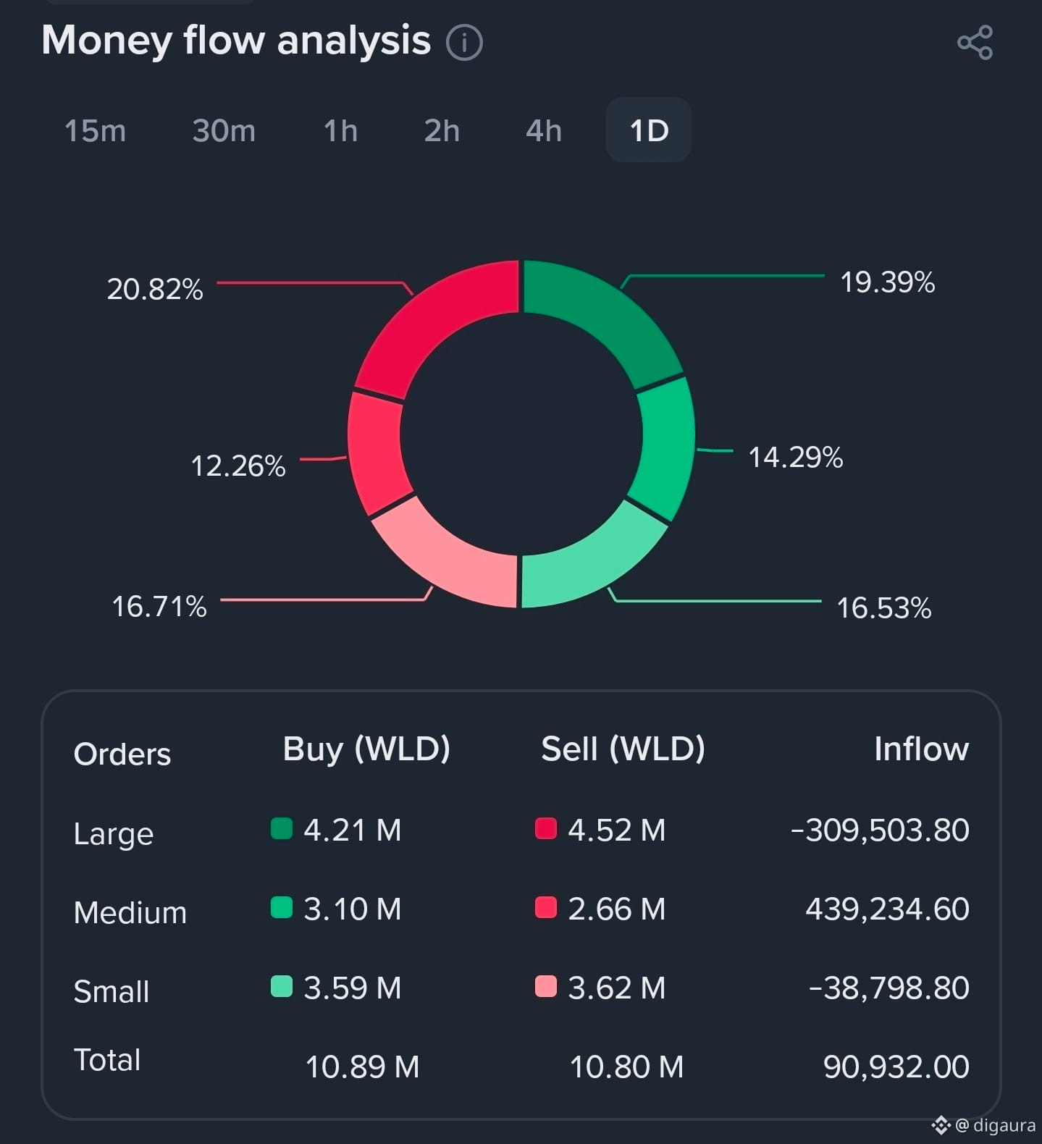Select the 2h timeframe tab
Screen dimensions: 1042x1144
click(442, 131)
